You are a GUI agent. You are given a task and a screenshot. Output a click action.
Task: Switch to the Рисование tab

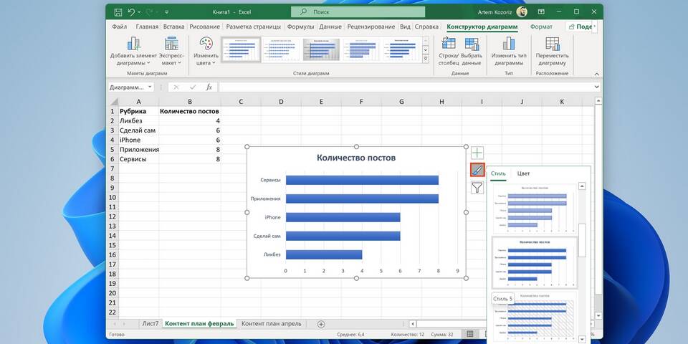(204, 27)
